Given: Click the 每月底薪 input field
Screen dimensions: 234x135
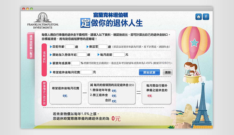Looking at the screenshot, I should (x=119, y=55).
